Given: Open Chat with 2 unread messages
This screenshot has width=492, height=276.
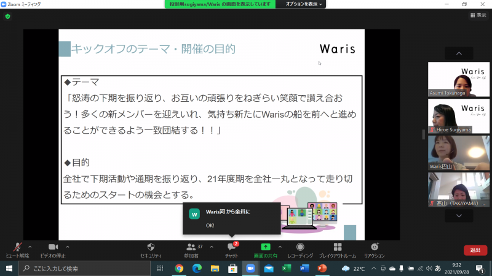Looking at the screenshot, I should click(232, 250).
